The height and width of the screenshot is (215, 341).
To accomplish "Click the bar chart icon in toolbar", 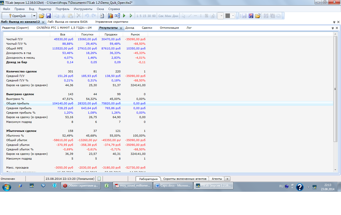I will click(110, 16).
